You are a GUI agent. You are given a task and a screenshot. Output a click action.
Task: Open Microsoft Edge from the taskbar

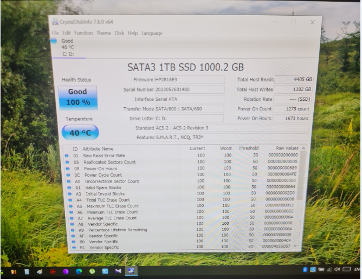pyautogui.click(x=79, y=271)
